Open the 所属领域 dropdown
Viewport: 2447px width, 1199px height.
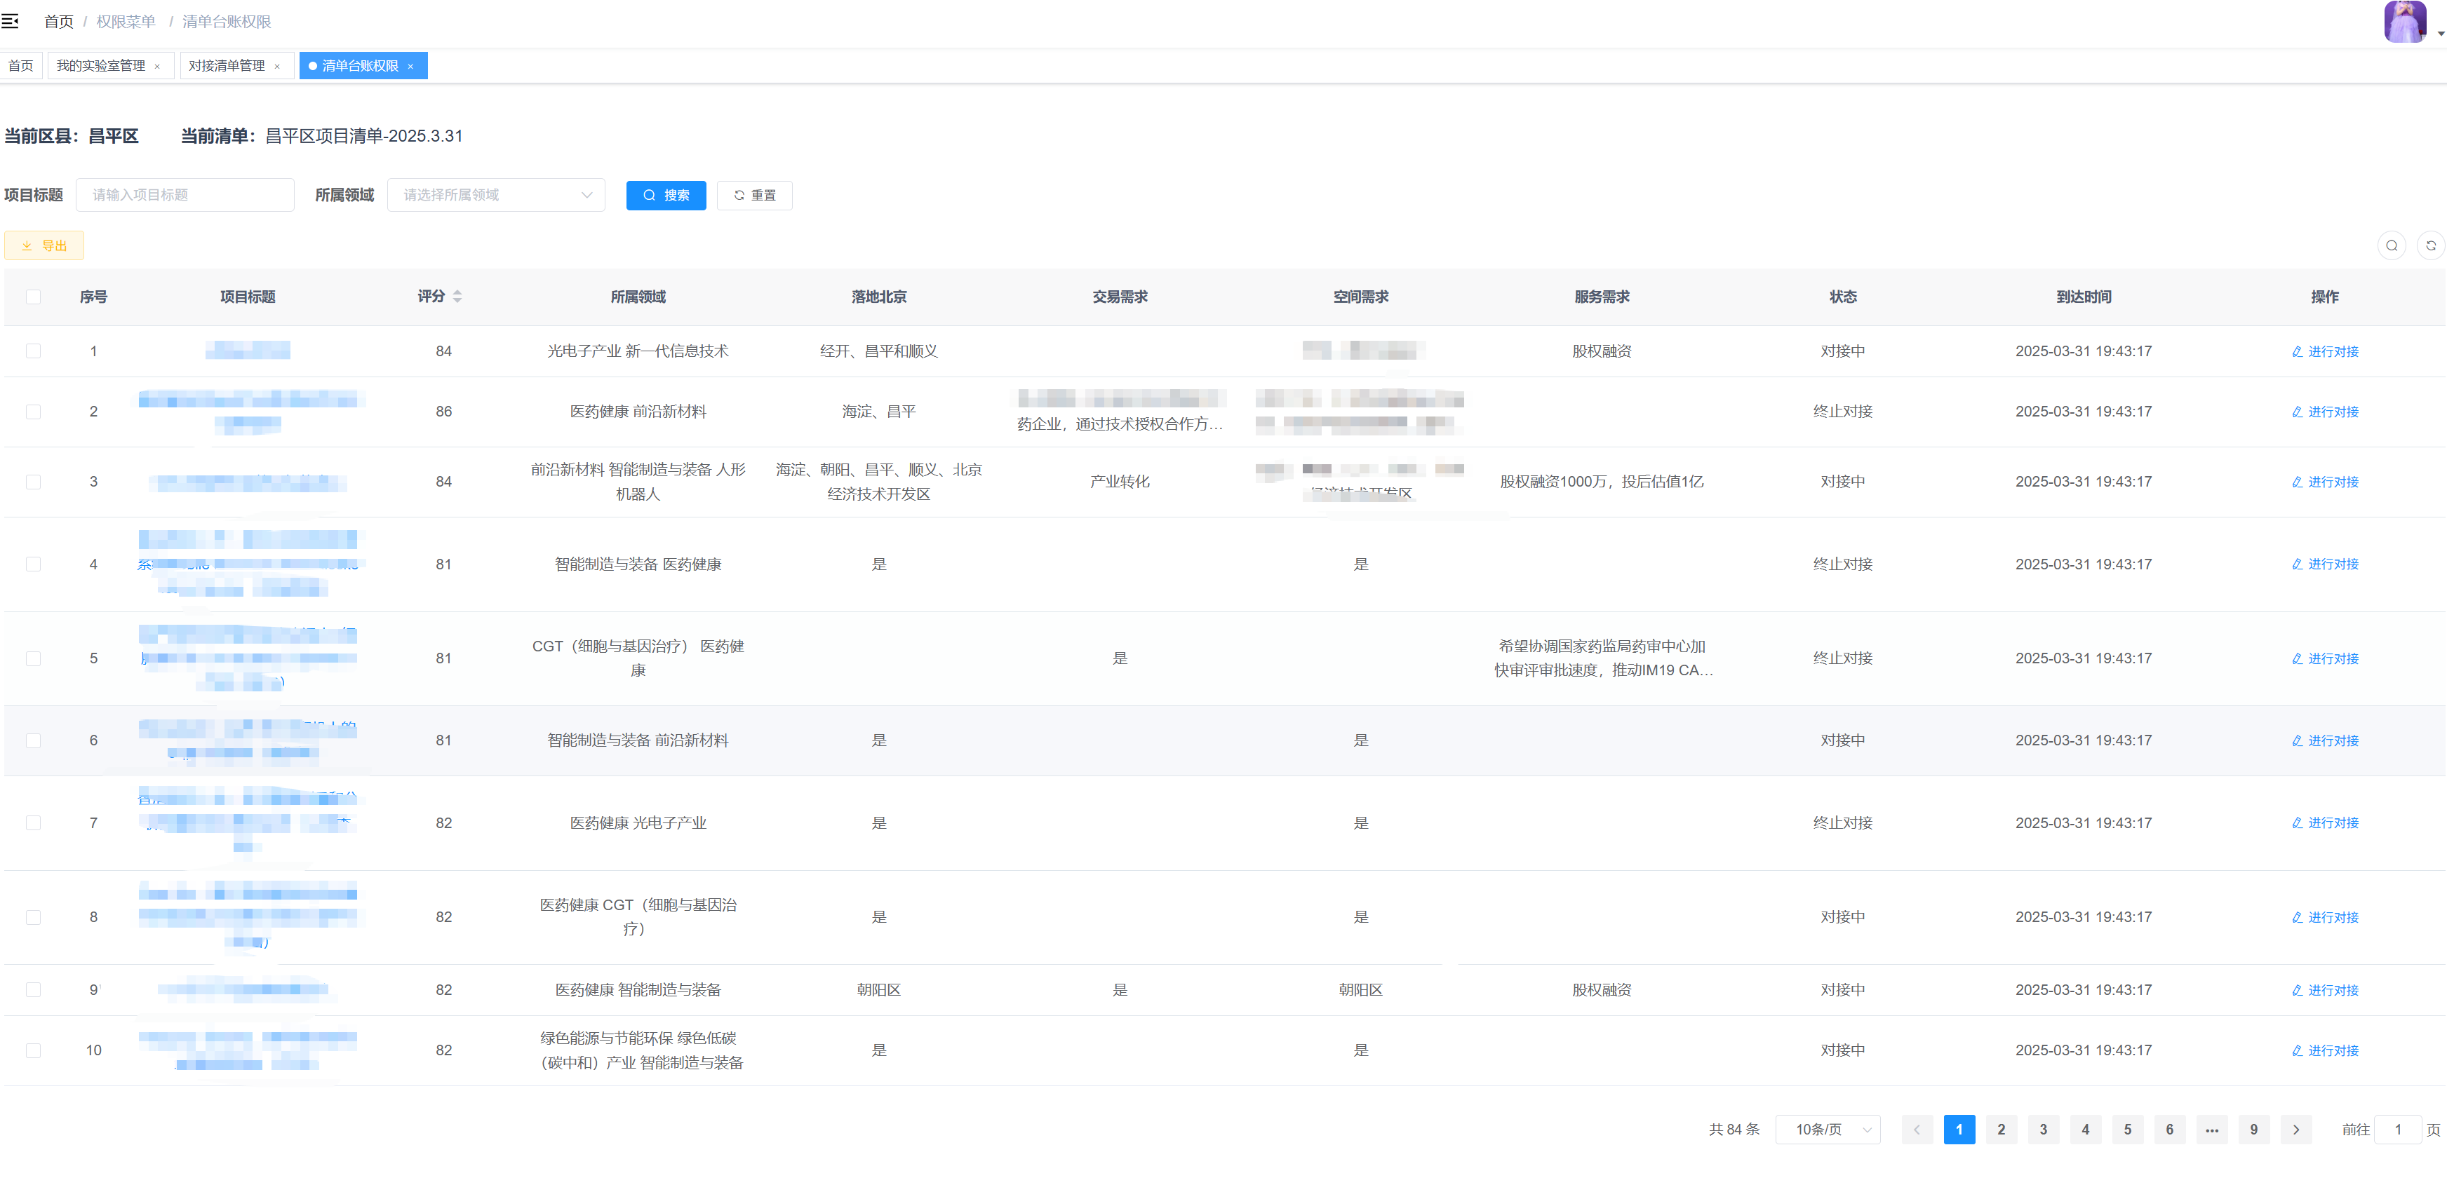(x=496, y=196)
